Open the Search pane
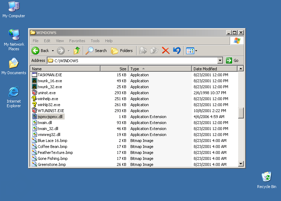 tap(96, 51)
